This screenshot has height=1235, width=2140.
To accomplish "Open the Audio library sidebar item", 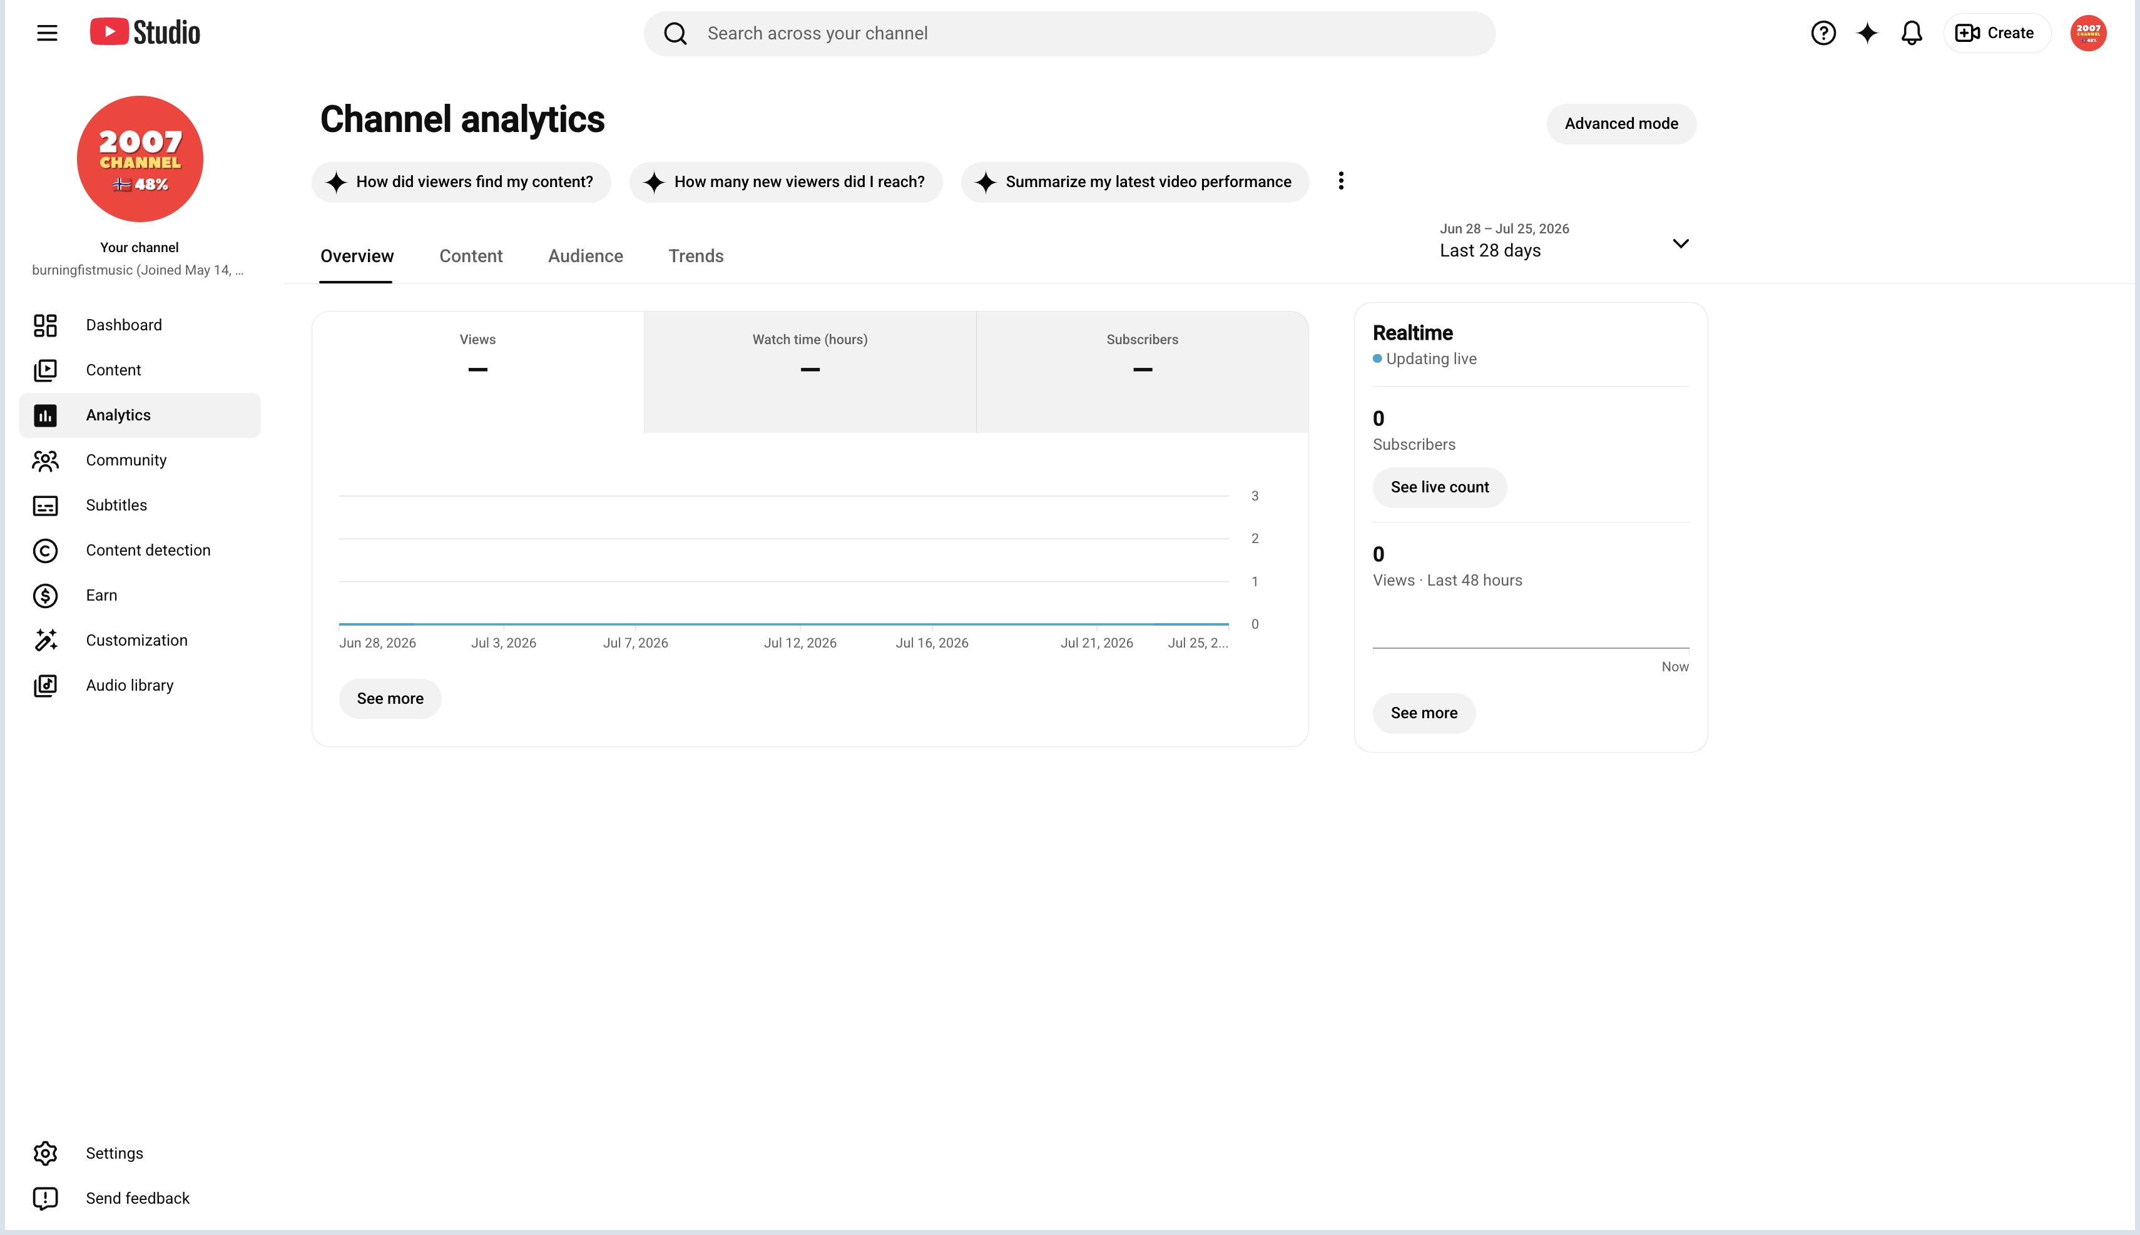I will click(140, 684).
